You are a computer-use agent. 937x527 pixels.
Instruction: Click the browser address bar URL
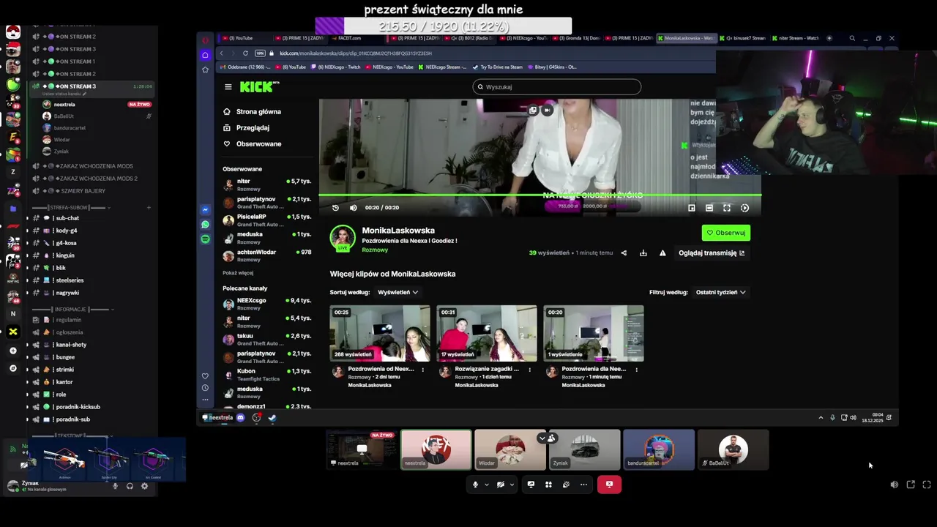(356, 53)
